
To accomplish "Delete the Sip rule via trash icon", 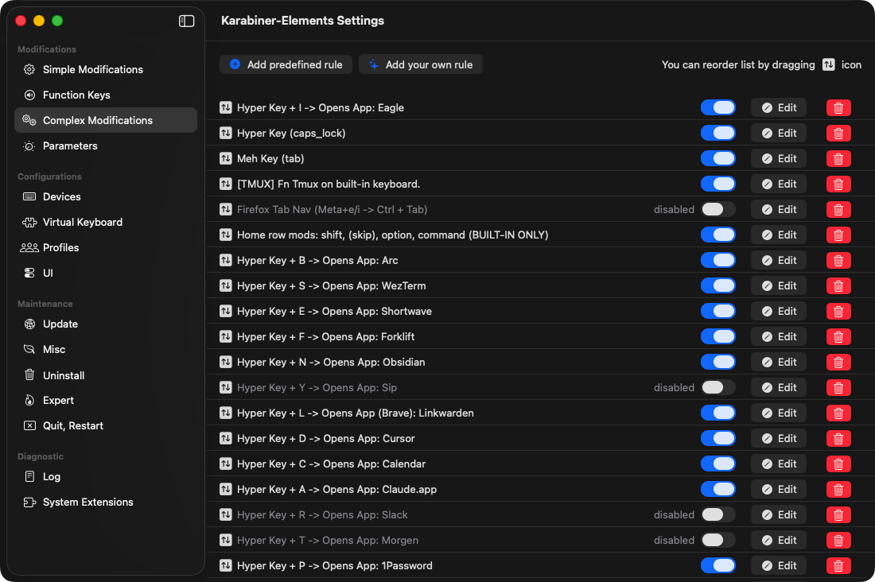I will (838, 388).
